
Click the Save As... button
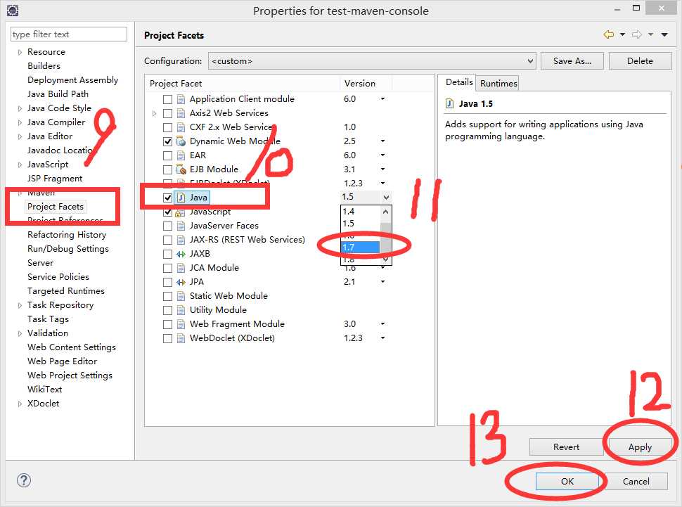[572, 61]
